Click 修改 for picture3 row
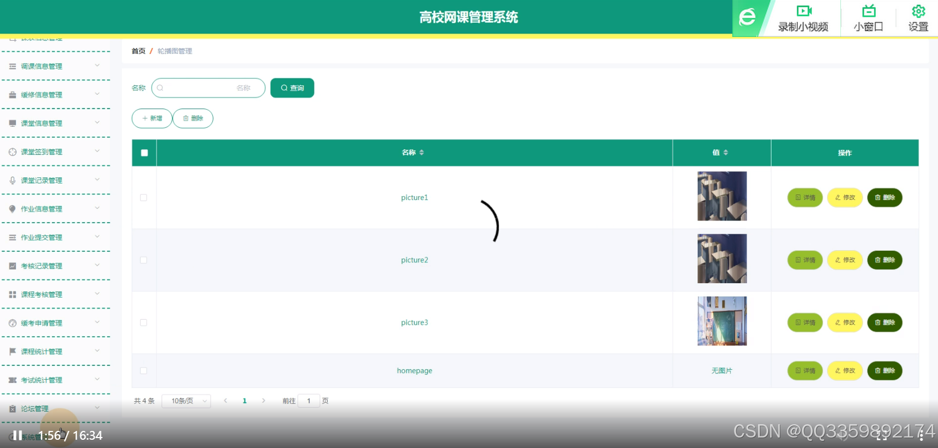The height and width of the screenshot is (448, 938). [x=845, y=322]
